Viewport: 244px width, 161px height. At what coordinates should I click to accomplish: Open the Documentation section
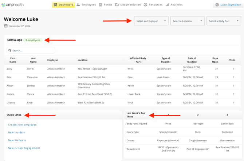click(128, 5)
